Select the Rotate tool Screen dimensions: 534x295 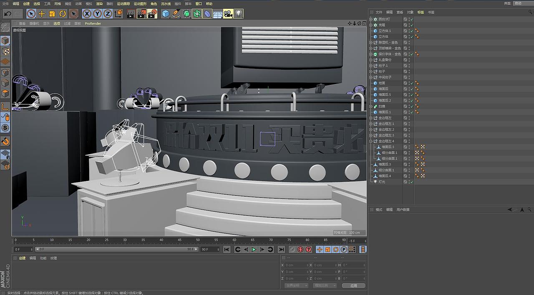(62, 13)
